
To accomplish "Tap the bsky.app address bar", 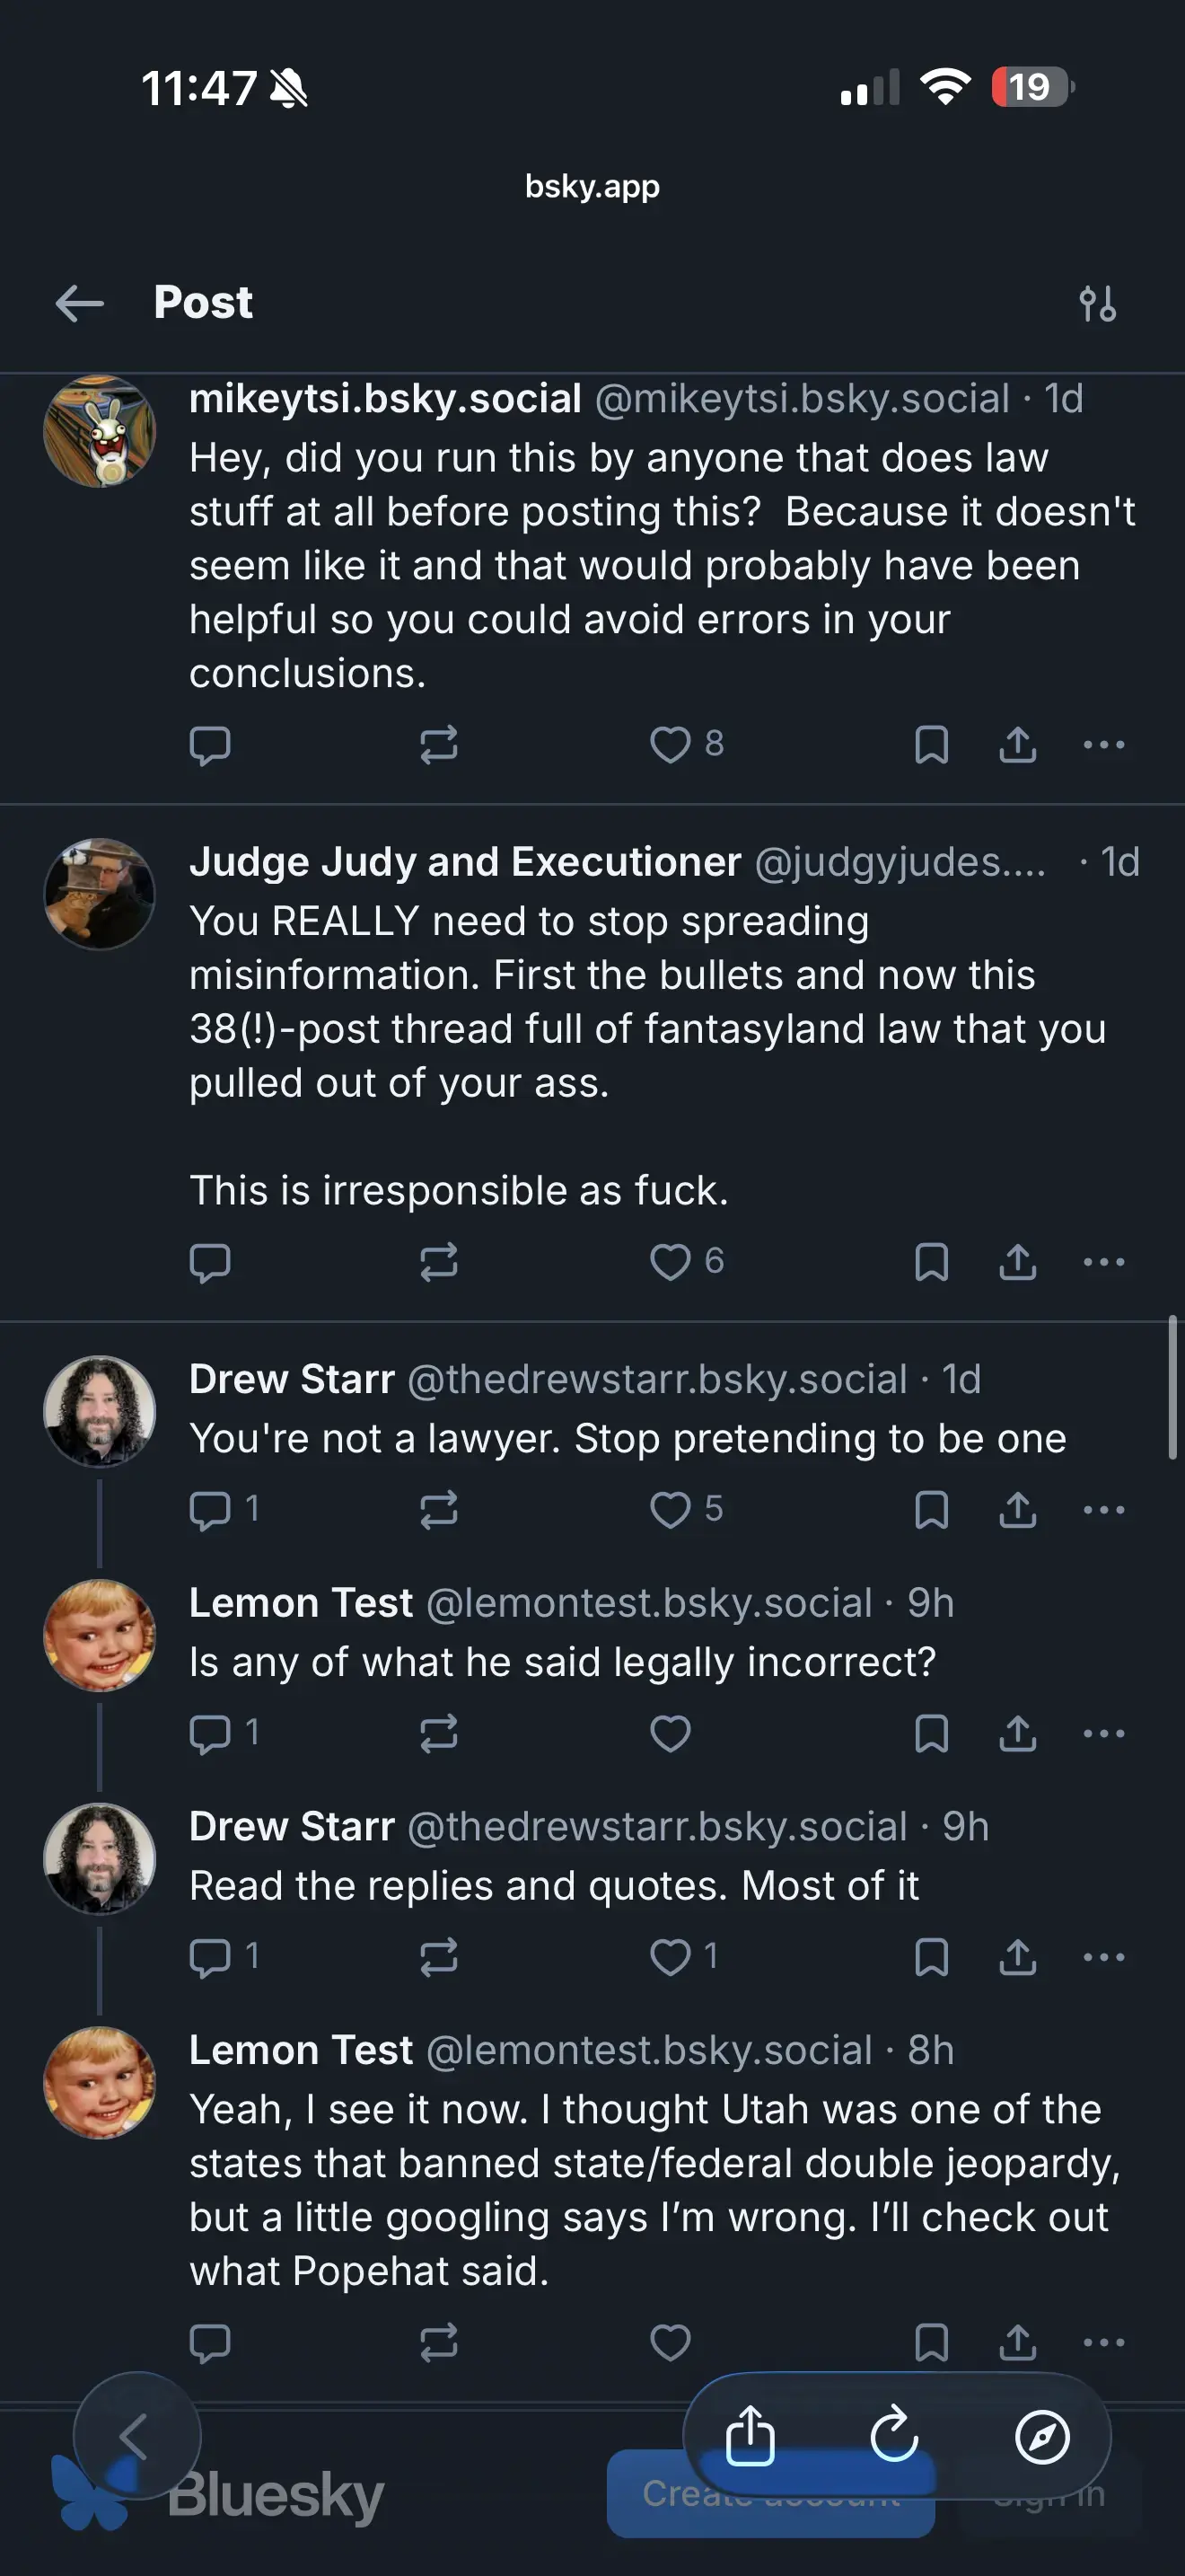I will [592, 187].
